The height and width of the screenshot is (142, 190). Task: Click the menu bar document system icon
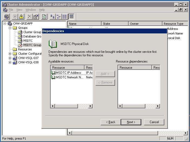tap(5, 10)
